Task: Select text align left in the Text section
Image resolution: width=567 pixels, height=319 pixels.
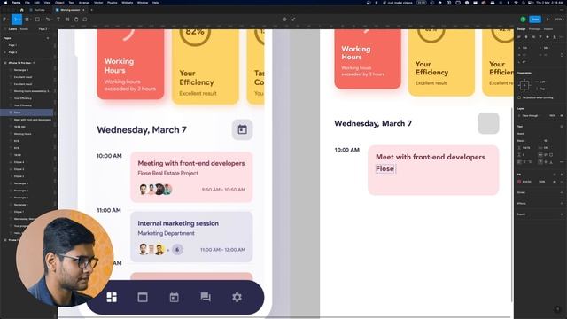Action: click(520, 161)
